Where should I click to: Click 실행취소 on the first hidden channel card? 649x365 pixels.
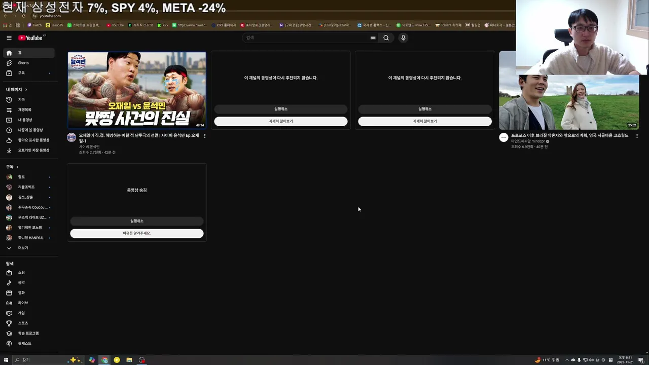(281, 109)
